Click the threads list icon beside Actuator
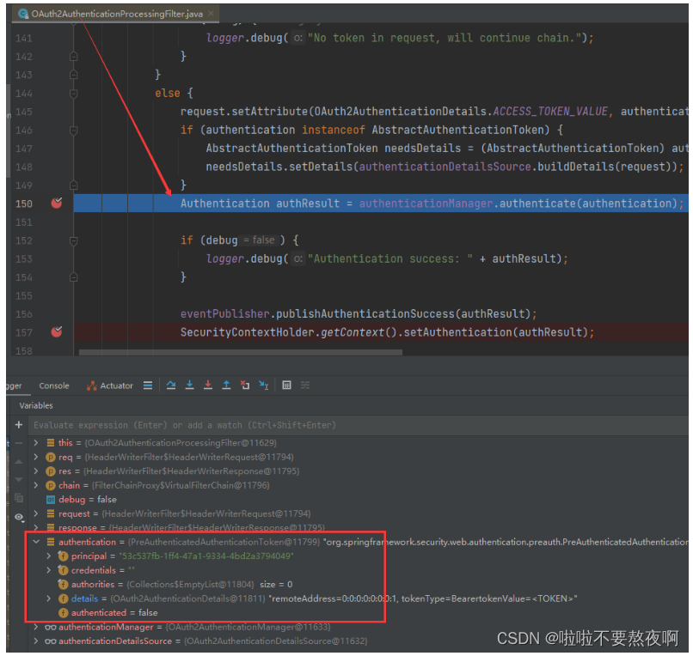Screen dimensions: 693x656 [x=148, y=386]
